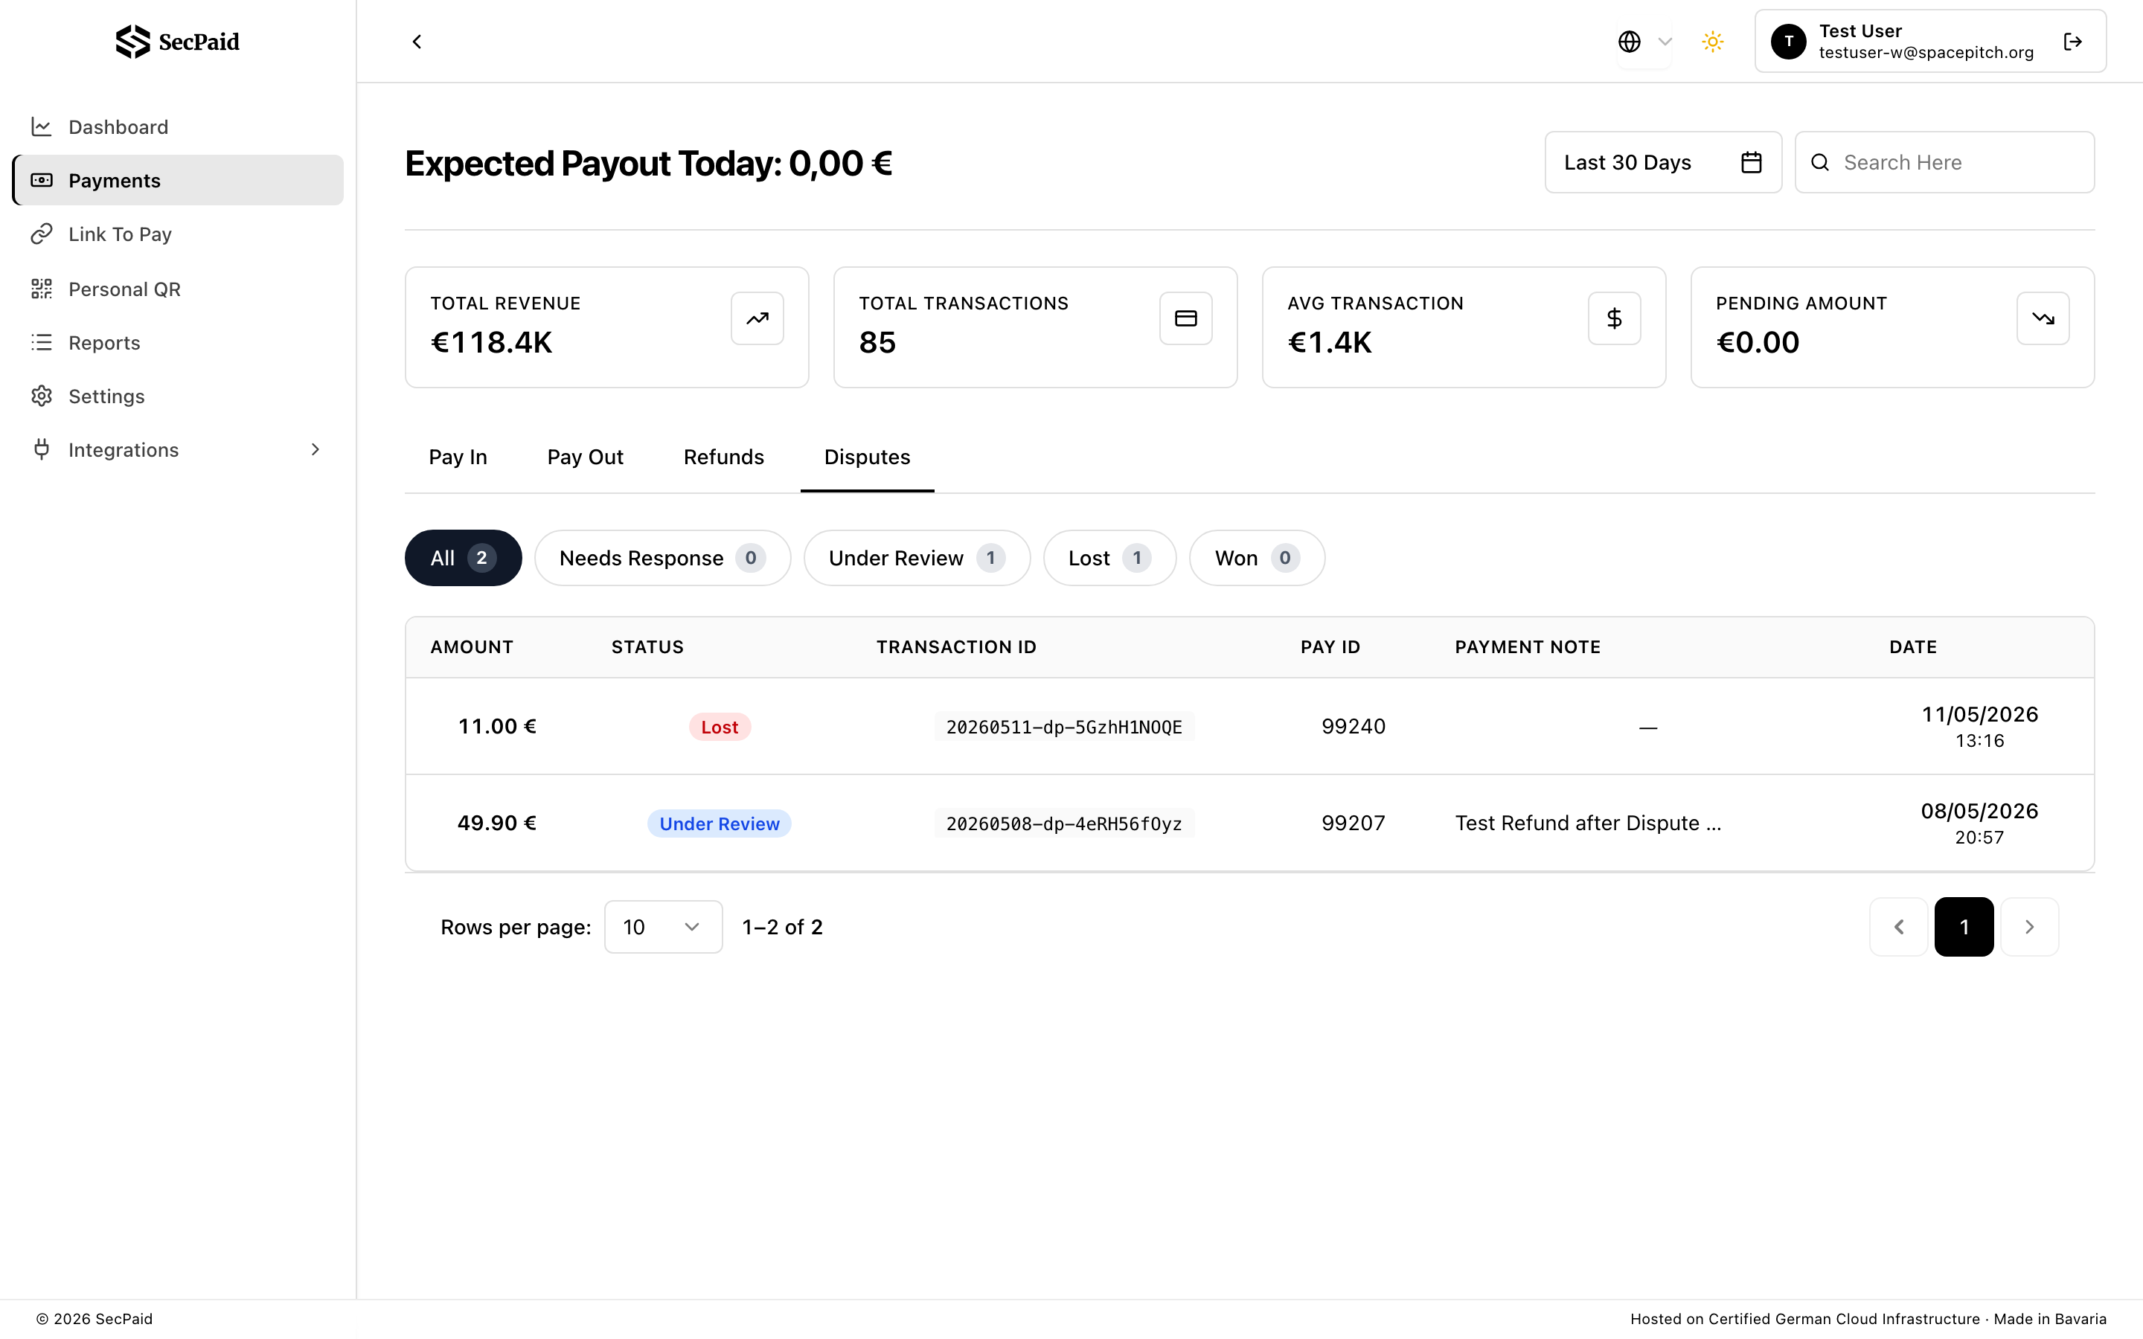The width and height of the screenshot is (2143, 1339).
Task: Go to previous page arrow in pagination
Action: tap(1899, 926)
